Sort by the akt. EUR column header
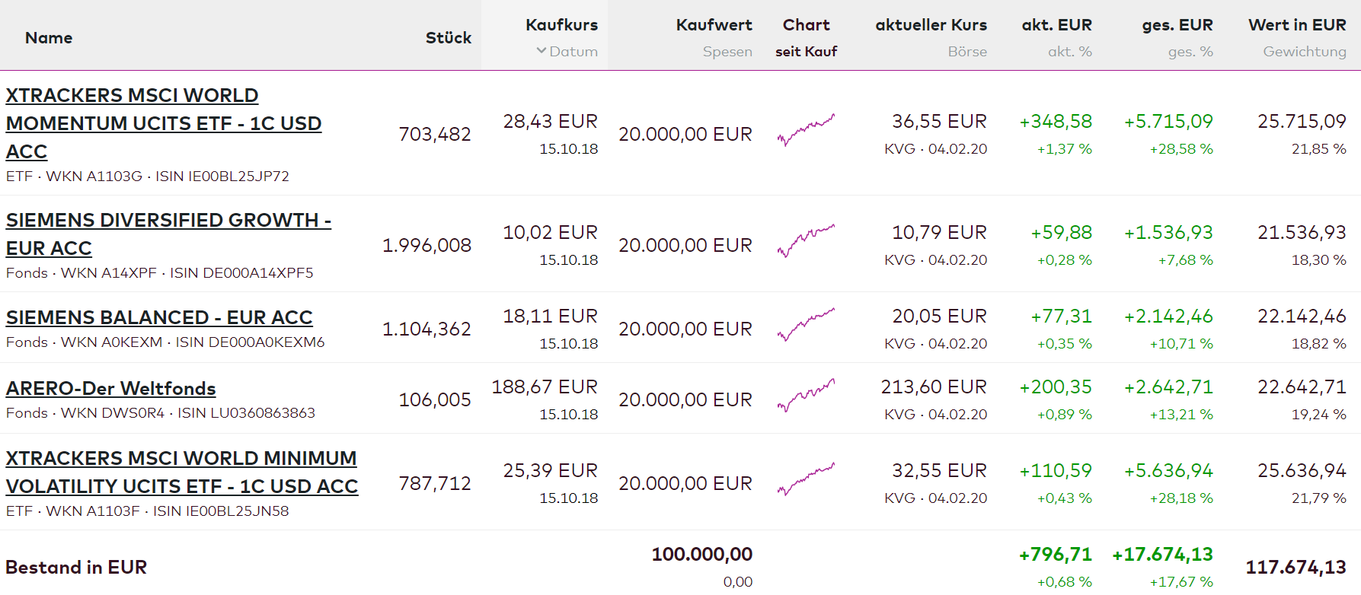Viewport: 1361px width, 595px height. click(x=1056, y=25)
